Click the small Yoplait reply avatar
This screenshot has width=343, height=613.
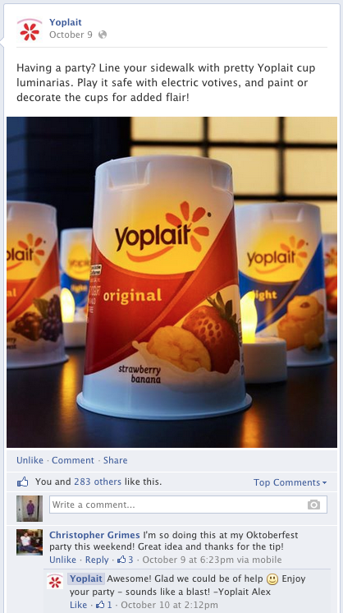pyautogui.click(x=55, y=581)
